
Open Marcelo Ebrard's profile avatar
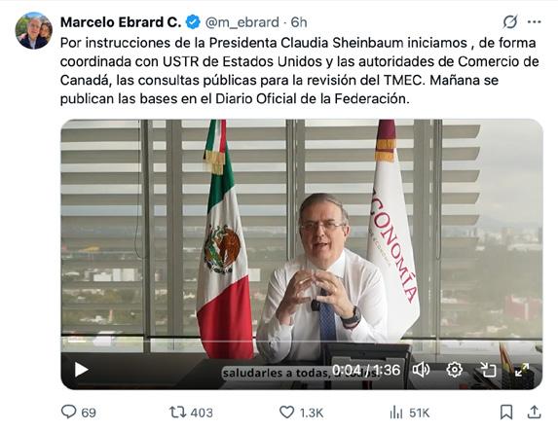(34, 30)
